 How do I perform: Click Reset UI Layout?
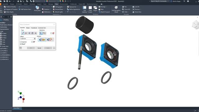point(104,12)
